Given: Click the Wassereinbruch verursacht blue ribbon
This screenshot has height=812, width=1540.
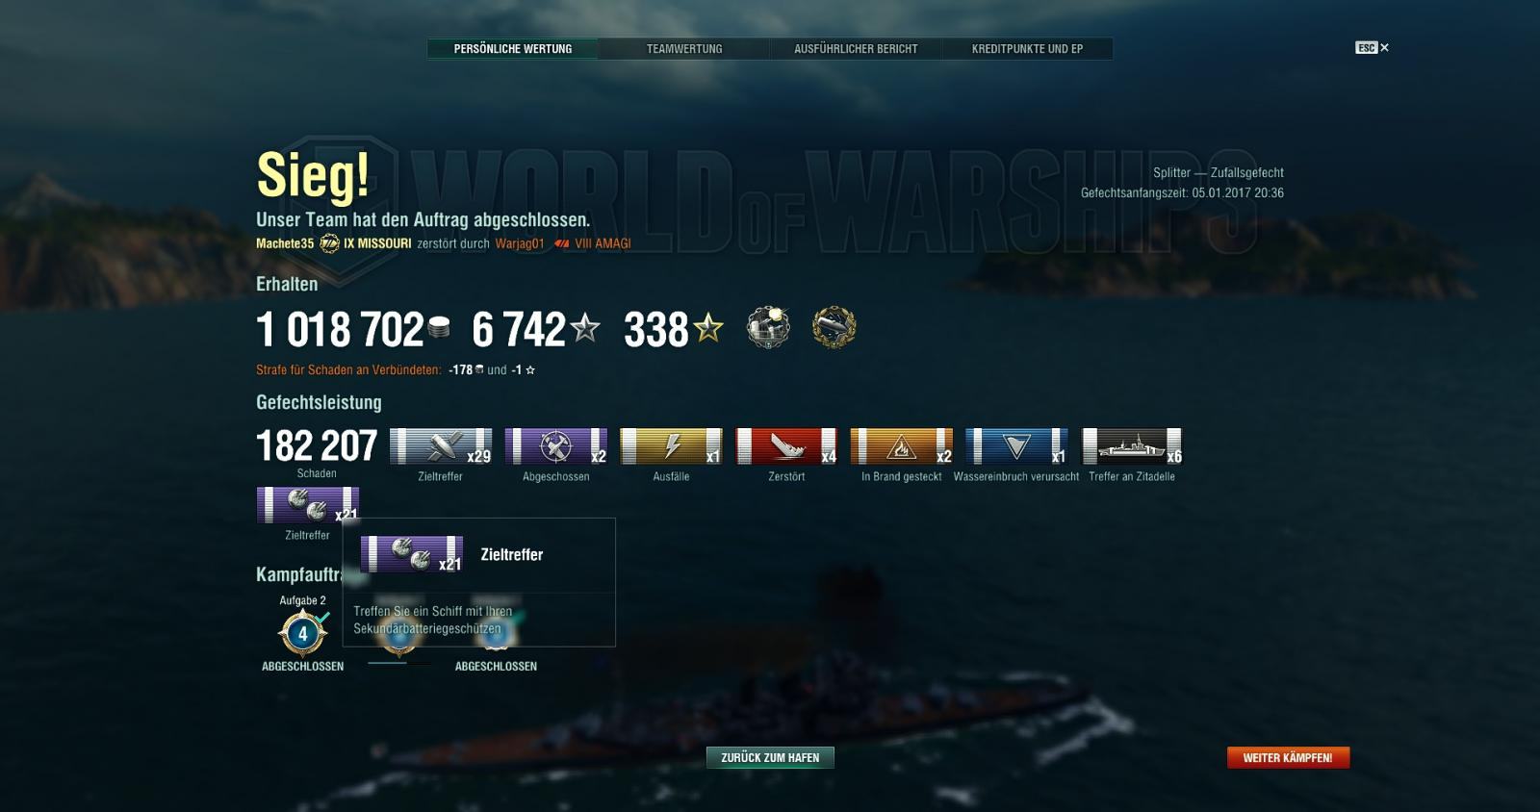Looking at the screenshot, I should click(1016, 446).
